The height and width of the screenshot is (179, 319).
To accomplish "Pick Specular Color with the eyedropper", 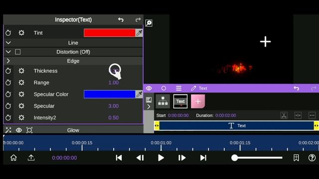I will [x=139, y=94].
